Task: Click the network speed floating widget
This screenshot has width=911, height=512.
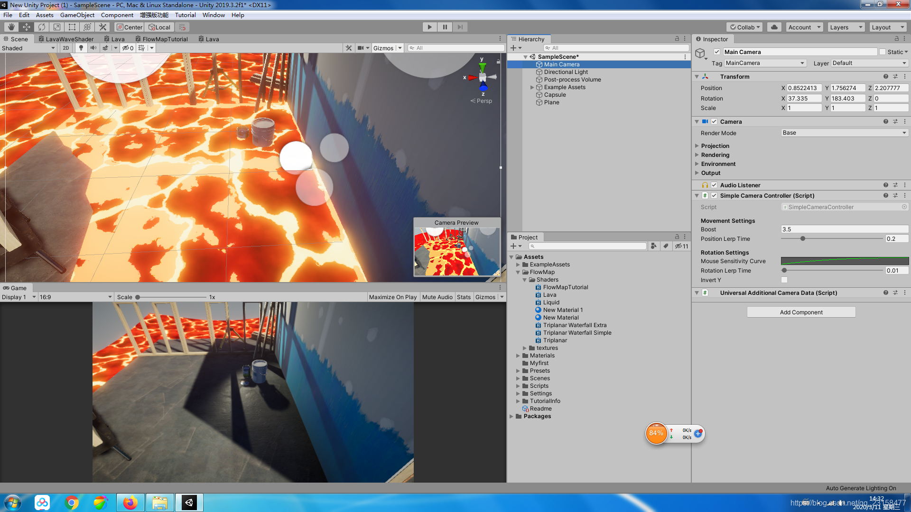Action: 675,433
